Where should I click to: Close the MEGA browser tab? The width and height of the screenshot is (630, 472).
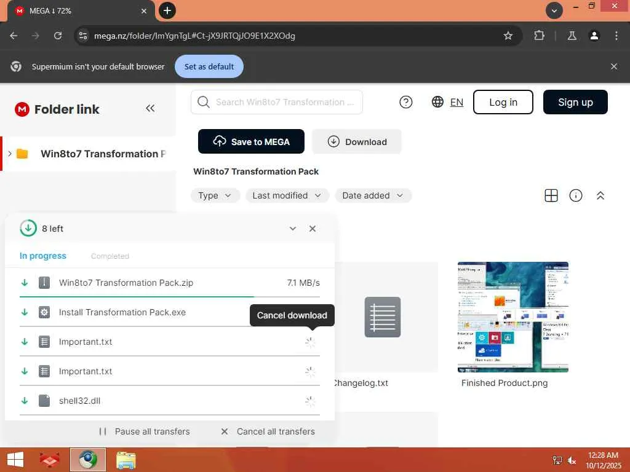coord(144,11)
